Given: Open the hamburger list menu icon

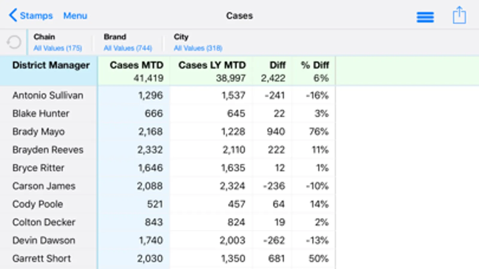Looking at the screenshot, I should point(425,17).
